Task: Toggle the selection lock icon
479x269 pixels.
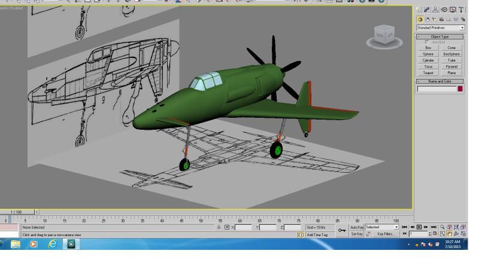Action: [x=219, y=227]
